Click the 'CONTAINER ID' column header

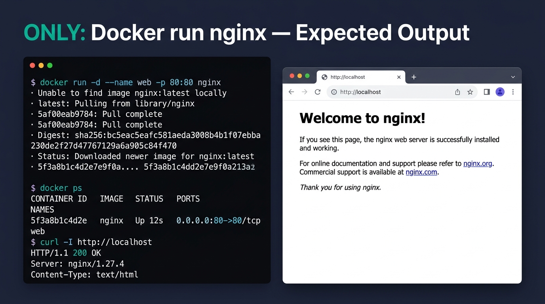pos(59,199)
